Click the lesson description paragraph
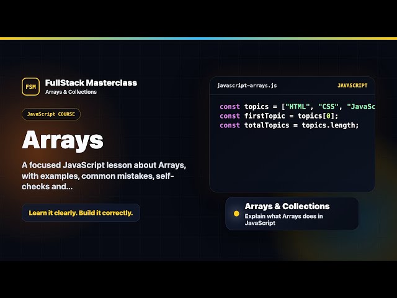 coord(104,176)
